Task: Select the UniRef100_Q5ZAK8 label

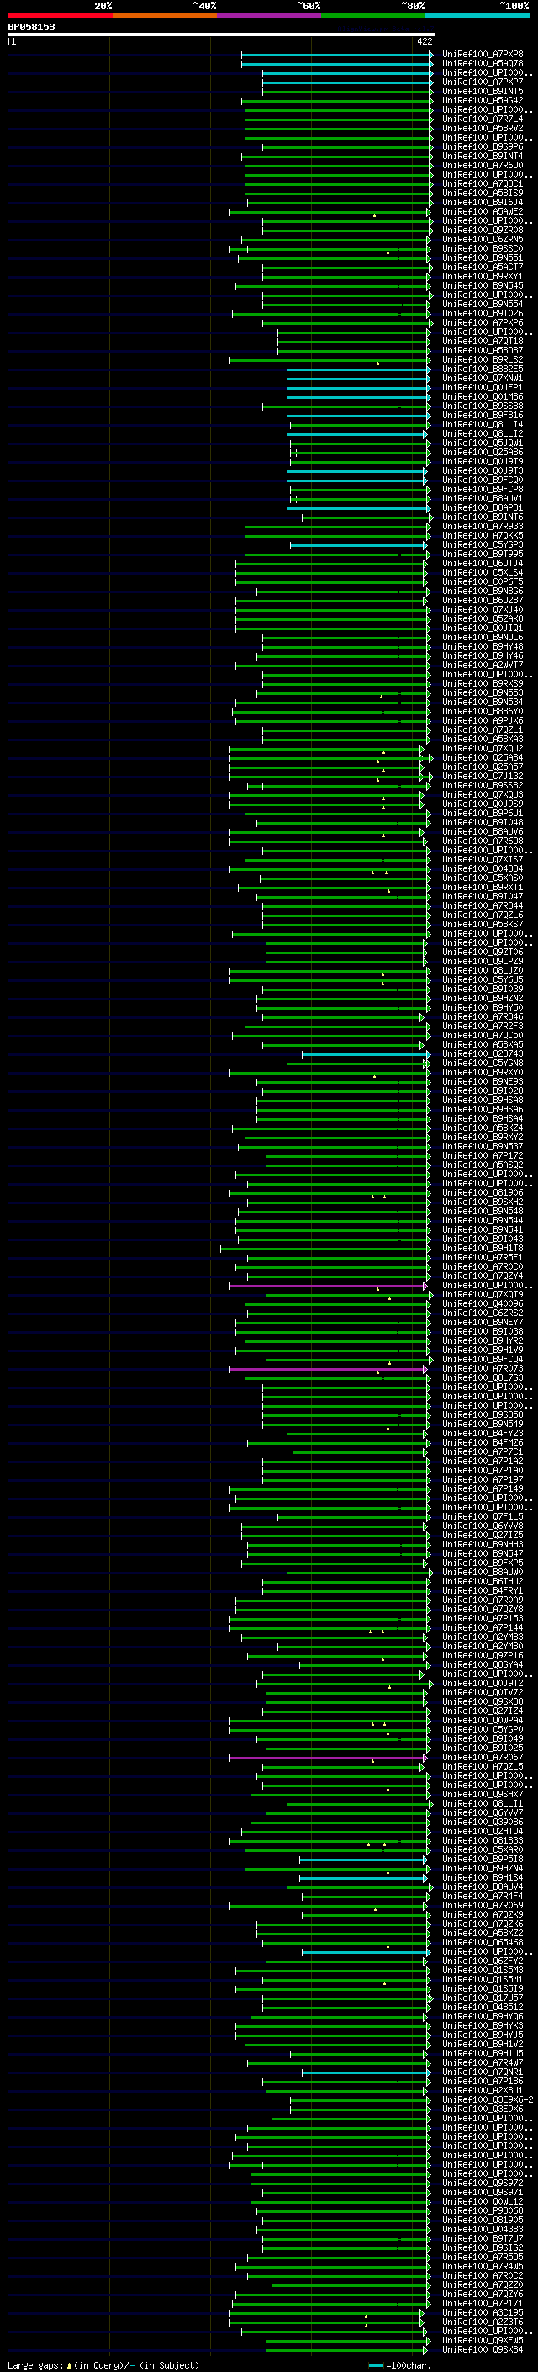Action: pos(483,618)
